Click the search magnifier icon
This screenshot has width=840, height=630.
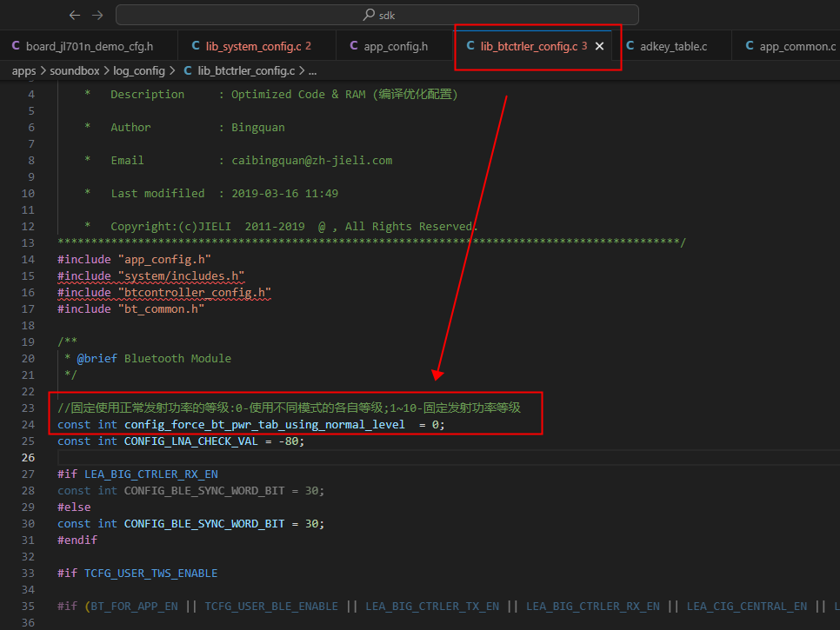coord(369,15)
